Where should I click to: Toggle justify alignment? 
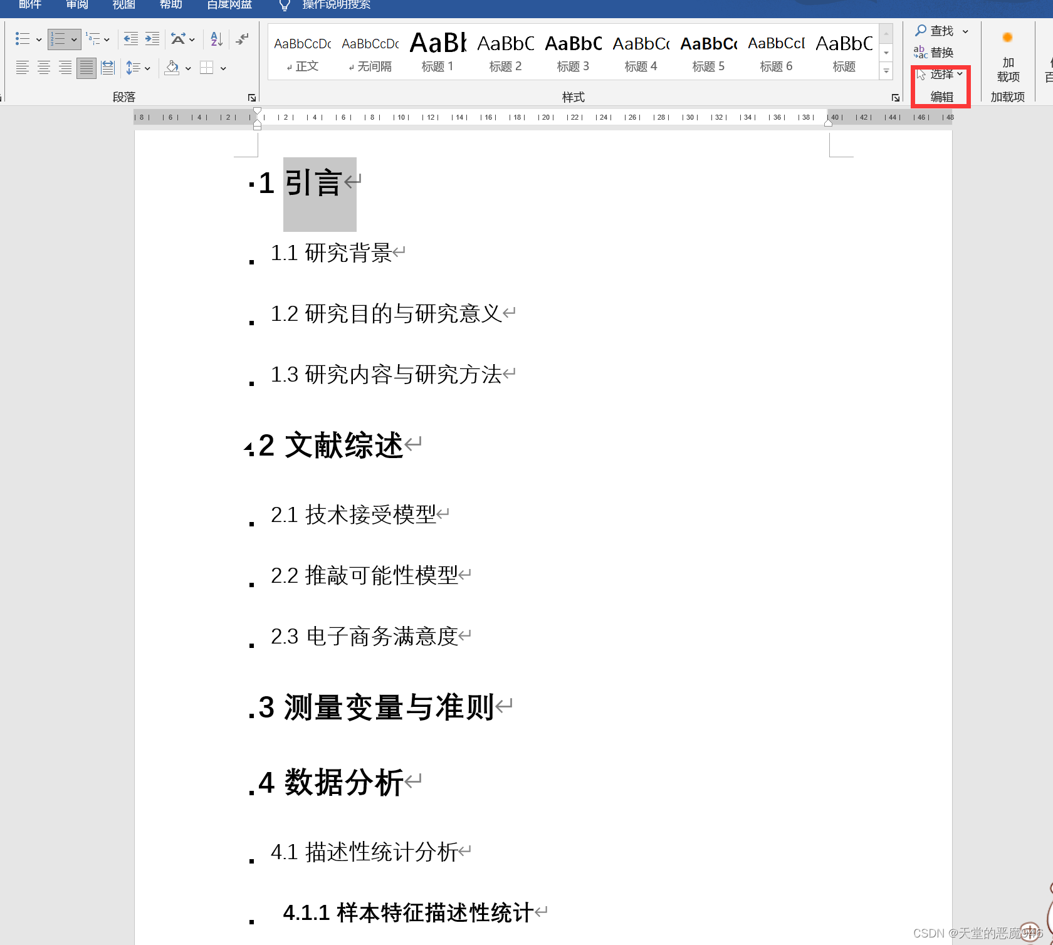coord(86,68)
